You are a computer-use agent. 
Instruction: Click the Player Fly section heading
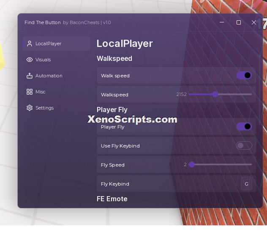[112, 110]
